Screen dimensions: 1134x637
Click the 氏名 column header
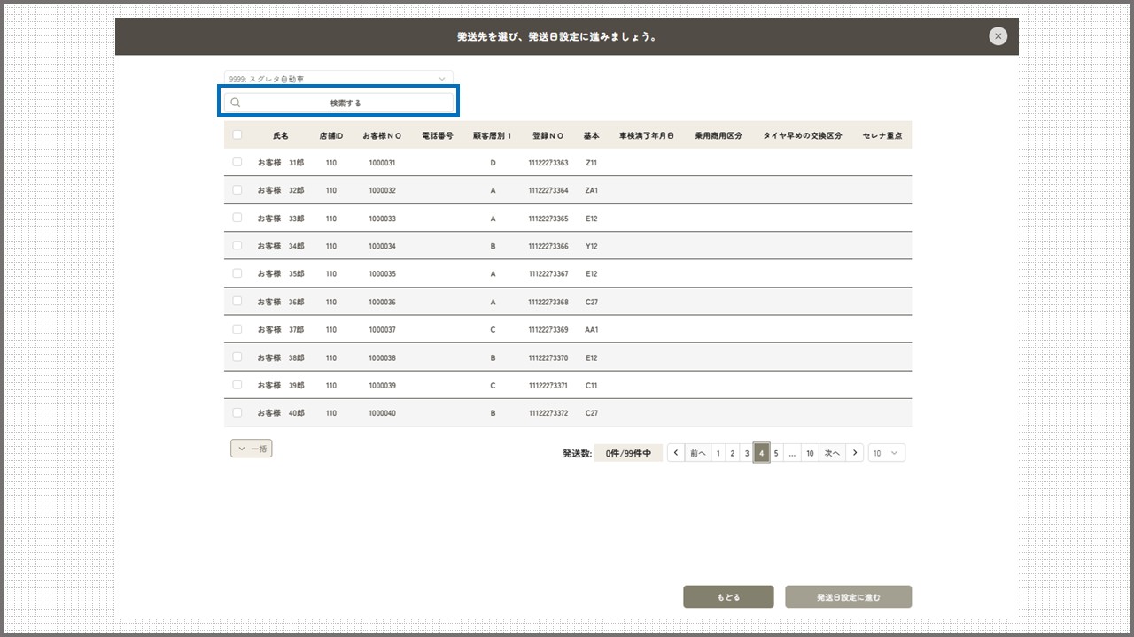pos(281,135)
